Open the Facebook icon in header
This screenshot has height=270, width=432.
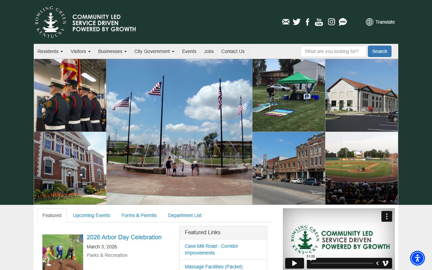click(x=307, y=22)
